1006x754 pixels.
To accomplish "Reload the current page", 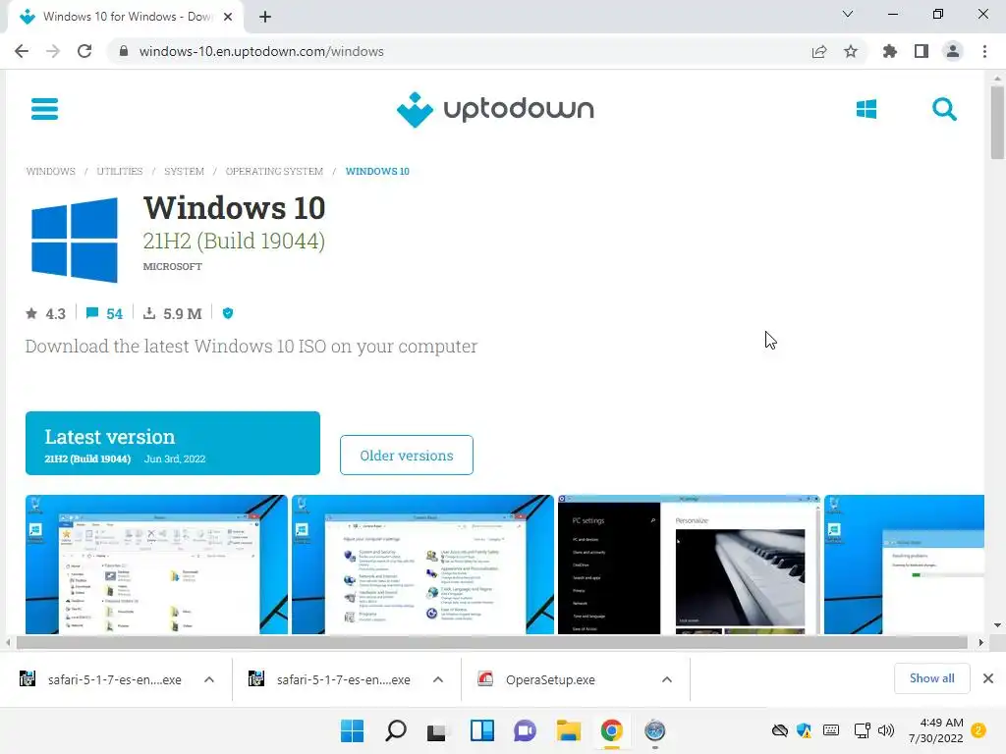I will coord(84,51).
